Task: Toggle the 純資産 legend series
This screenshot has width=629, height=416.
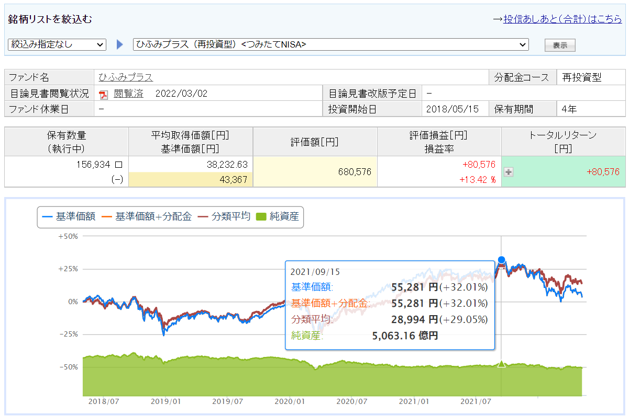Action: 278,216
